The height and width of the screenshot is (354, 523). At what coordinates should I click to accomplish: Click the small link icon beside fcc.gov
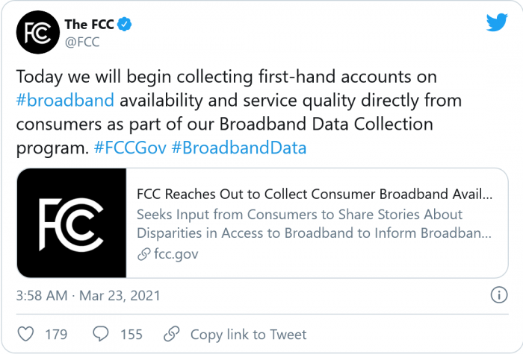[x=143, y=254]
